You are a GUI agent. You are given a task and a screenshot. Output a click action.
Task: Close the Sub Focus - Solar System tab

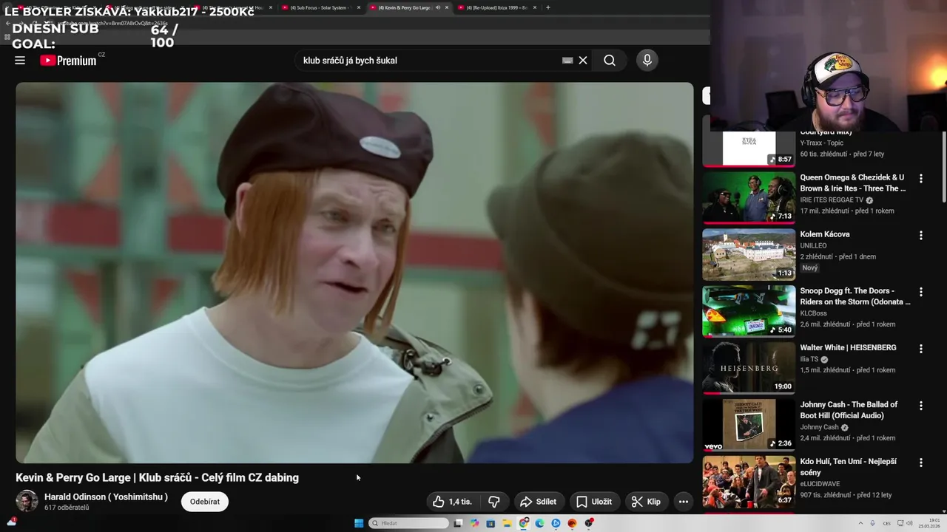[x=359, y=7]
